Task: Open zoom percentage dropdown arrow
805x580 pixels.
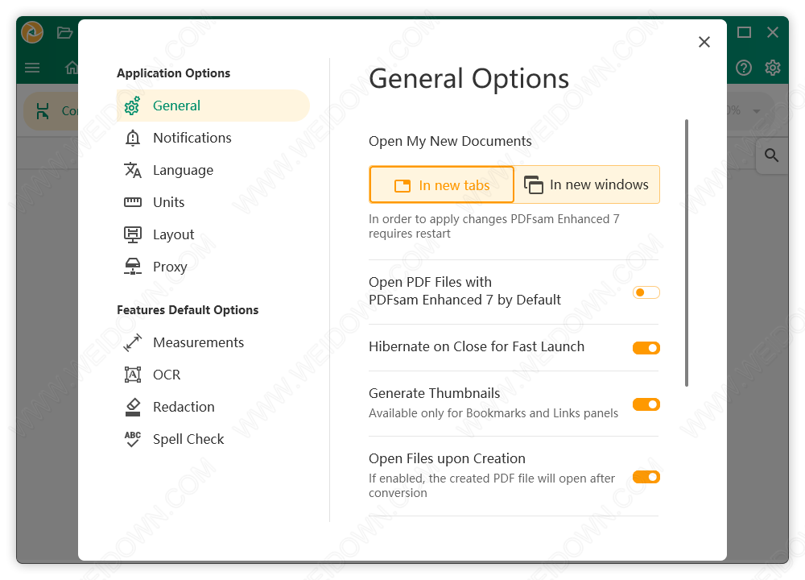Action: coord(756,111)
